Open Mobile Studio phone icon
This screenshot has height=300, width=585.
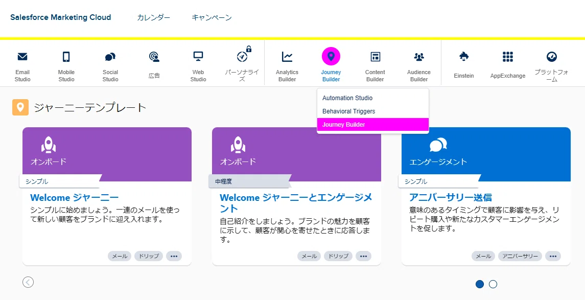click(66, 57)
